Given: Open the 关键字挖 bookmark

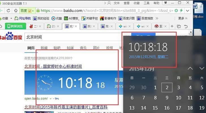Looking at the screenshot, I should [90, 18].
